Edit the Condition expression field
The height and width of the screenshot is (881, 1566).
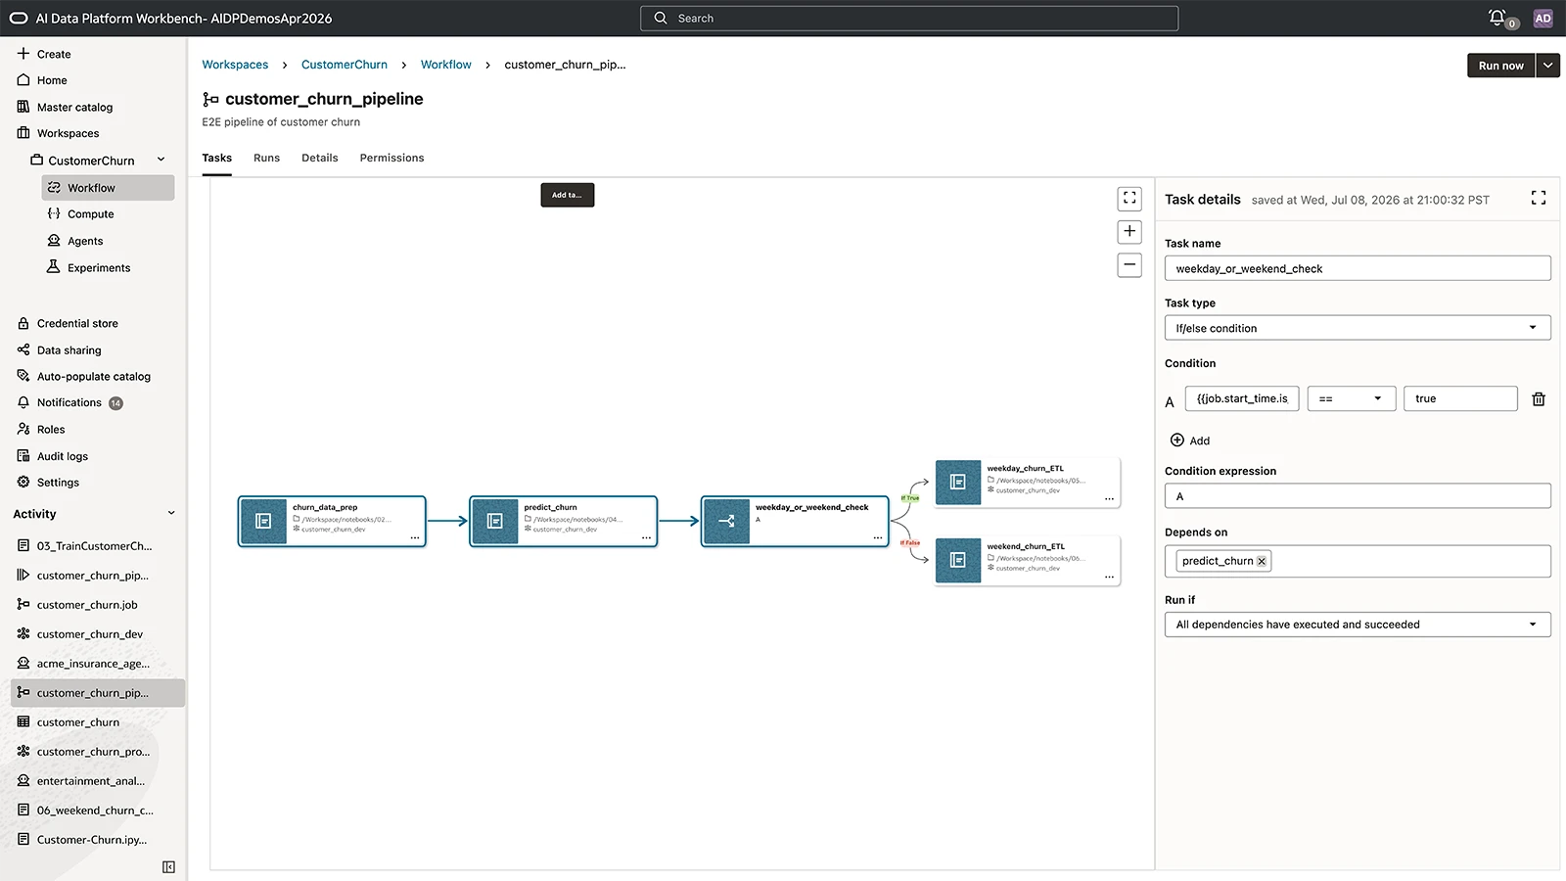click(1358, 496)
